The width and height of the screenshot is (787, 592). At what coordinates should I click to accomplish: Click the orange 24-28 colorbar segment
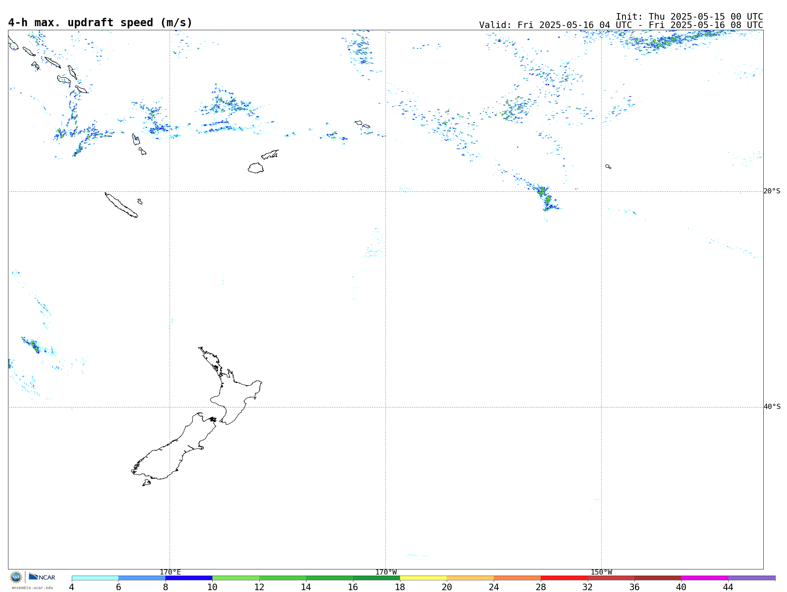(x=517, y=578)
